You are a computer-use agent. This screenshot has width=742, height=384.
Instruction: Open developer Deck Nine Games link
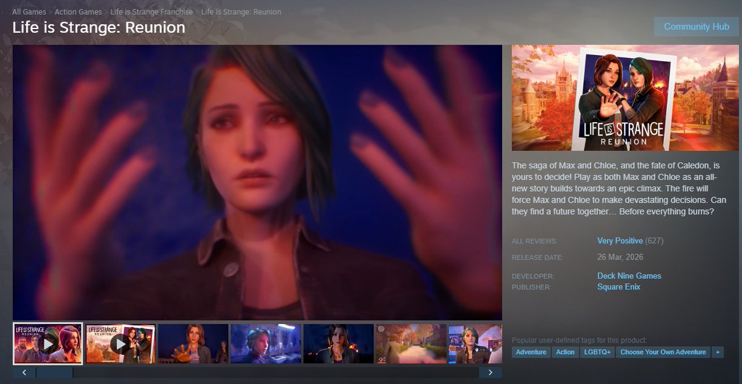629,276
